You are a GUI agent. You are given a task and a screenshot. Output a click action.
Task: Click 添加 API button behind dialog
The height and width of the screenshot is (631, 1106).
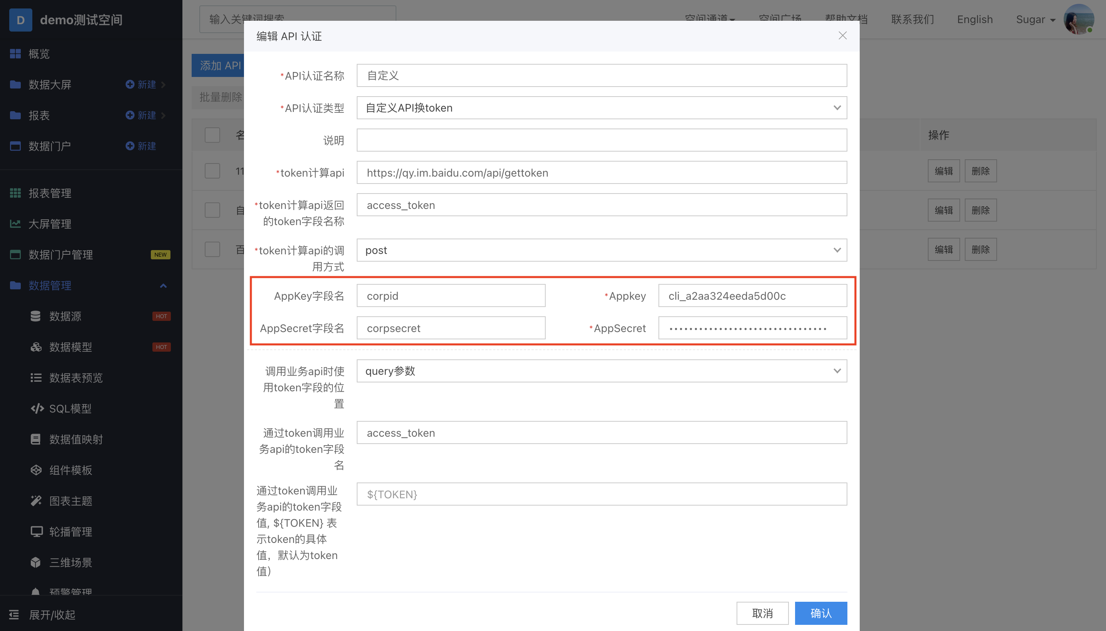(218, 65)
